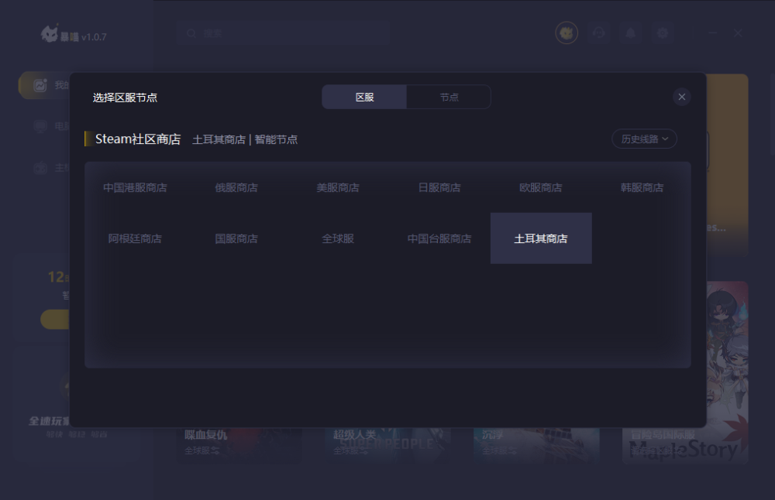Click Steam社区商店 title text
The image size is (775, 500).
tap(138, 139)
